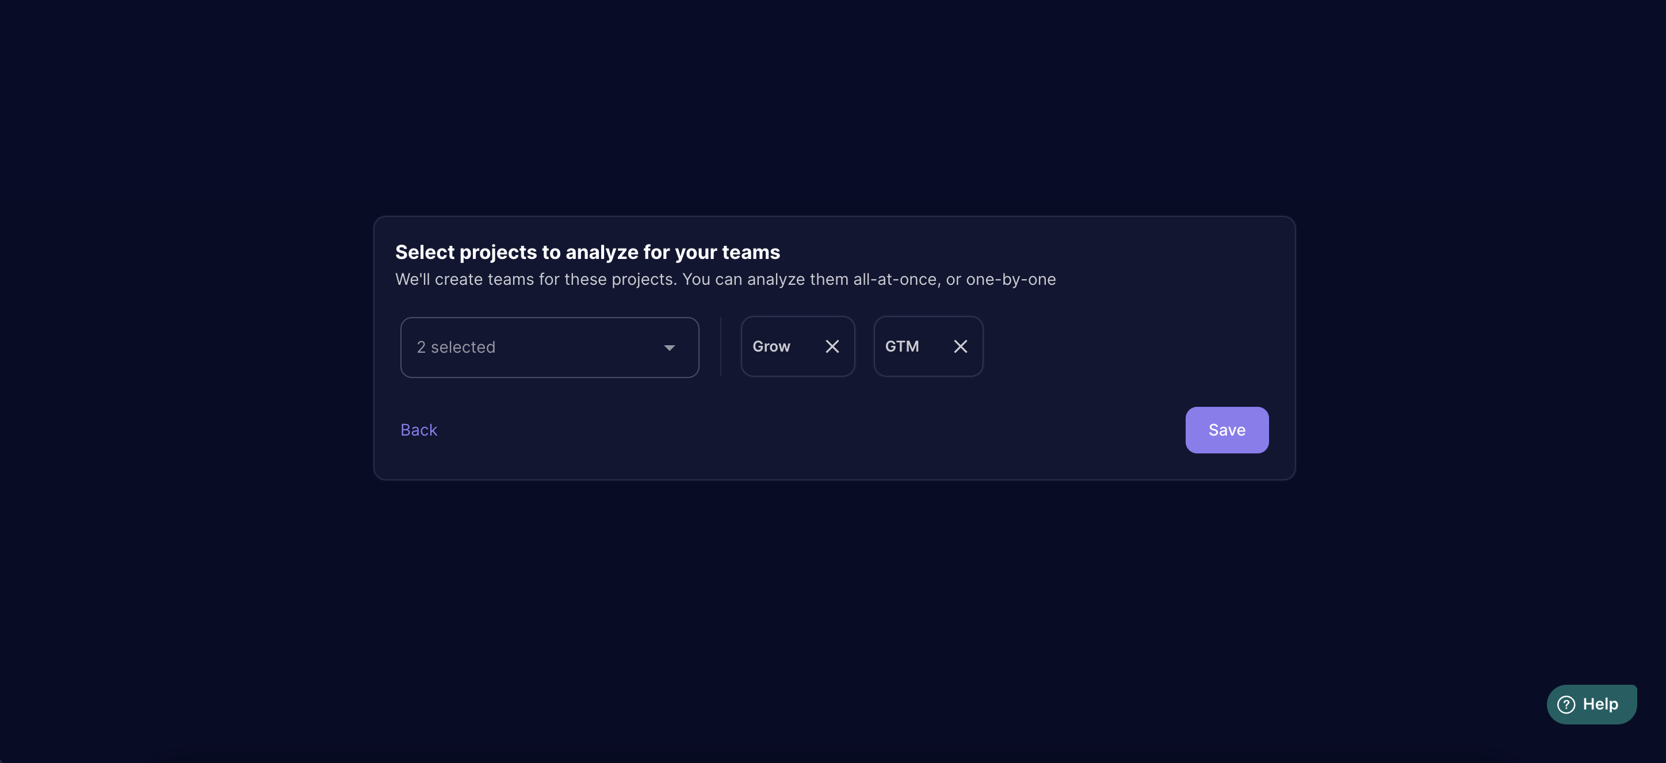
Task: Select the GTM project tag
Action: click(x=902, y=346)
